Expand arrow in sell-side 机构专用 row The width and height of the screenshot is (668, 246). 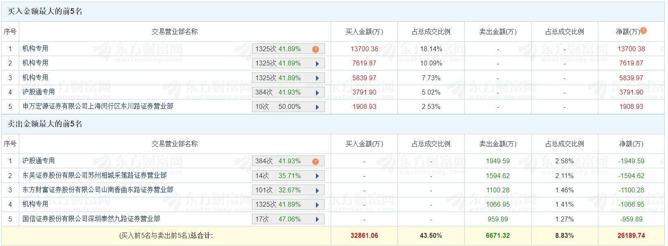point(317,205)
